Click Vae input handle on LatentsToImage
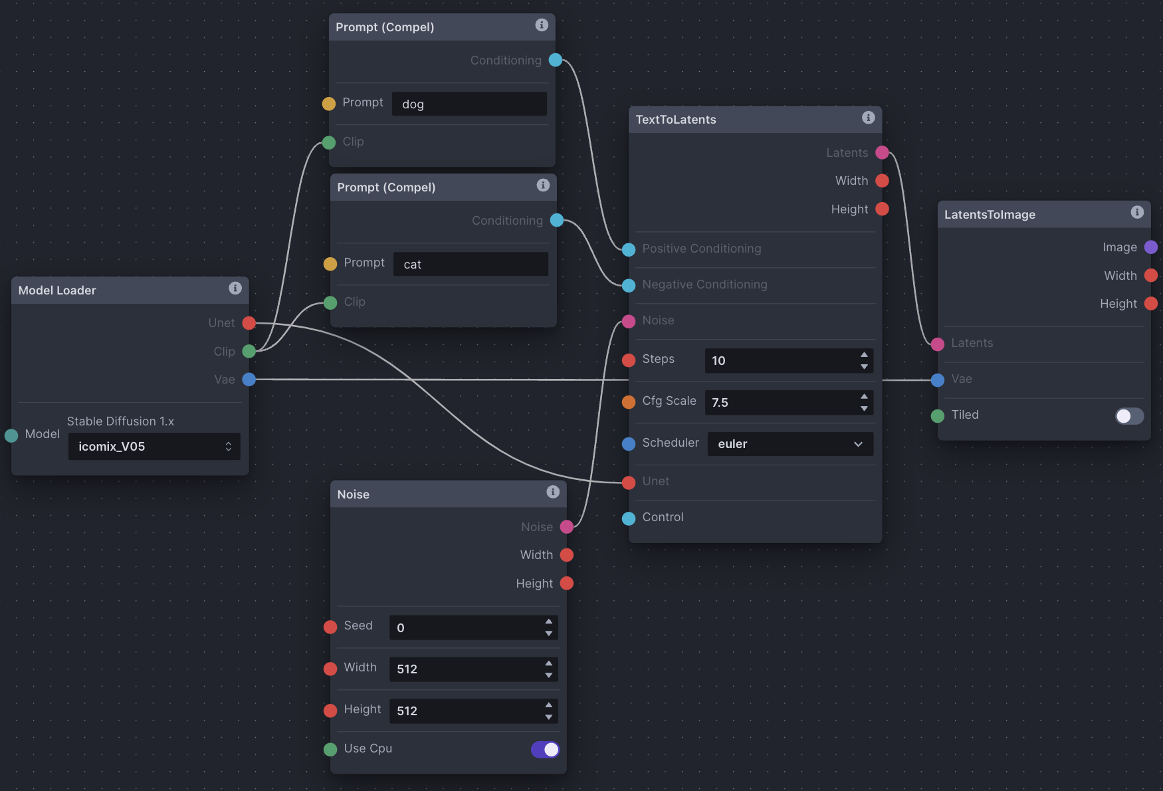This screenshot has width=1163, height=791. tap(938, 380)
